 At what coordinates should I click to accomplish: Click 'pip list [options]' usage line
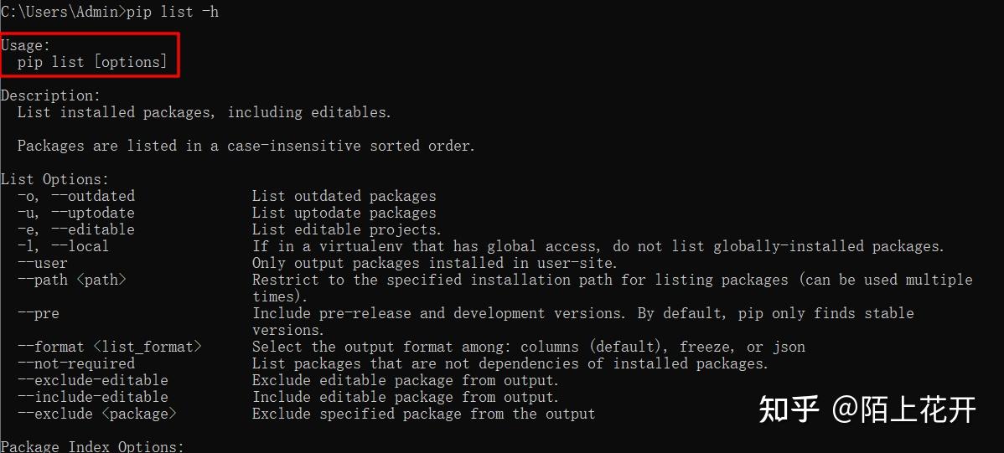[x=92, y=62]
